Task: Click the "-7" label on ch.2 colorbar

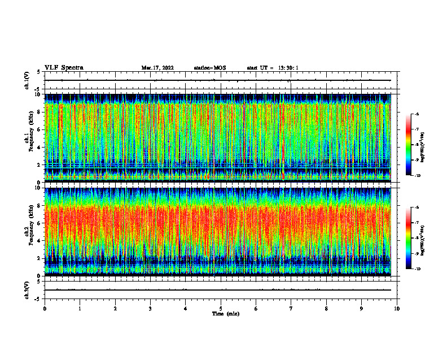Action: [x=416, y=223]
